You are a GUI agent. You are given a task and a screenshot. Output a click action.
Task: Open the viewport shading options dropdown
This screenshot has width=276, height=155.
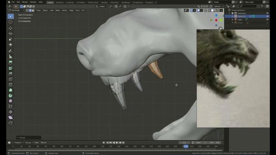click(x=221, y=10)
